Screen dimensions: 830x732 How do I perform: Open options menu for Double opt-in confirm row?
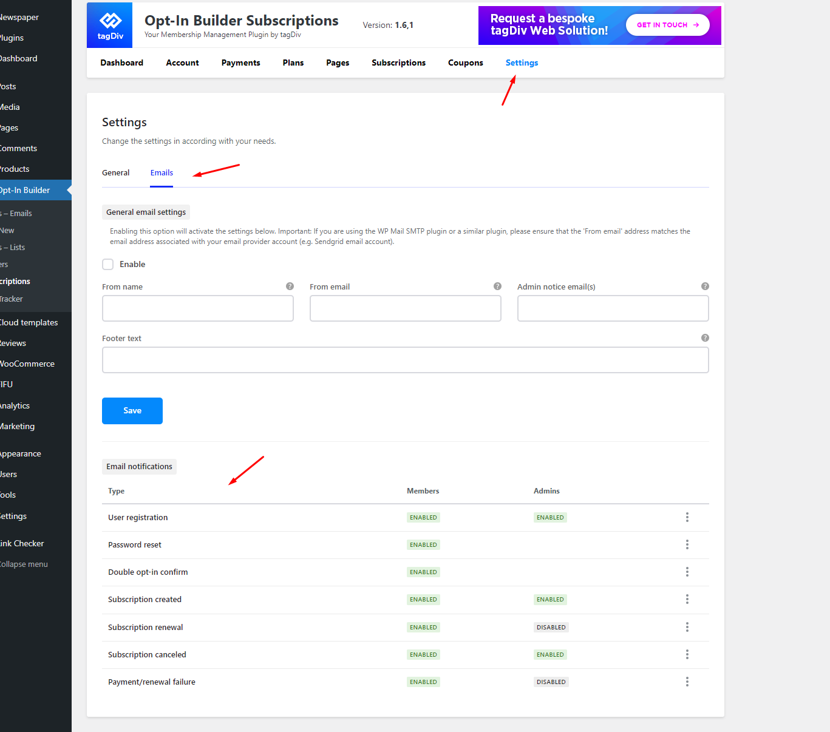point(687,572)
